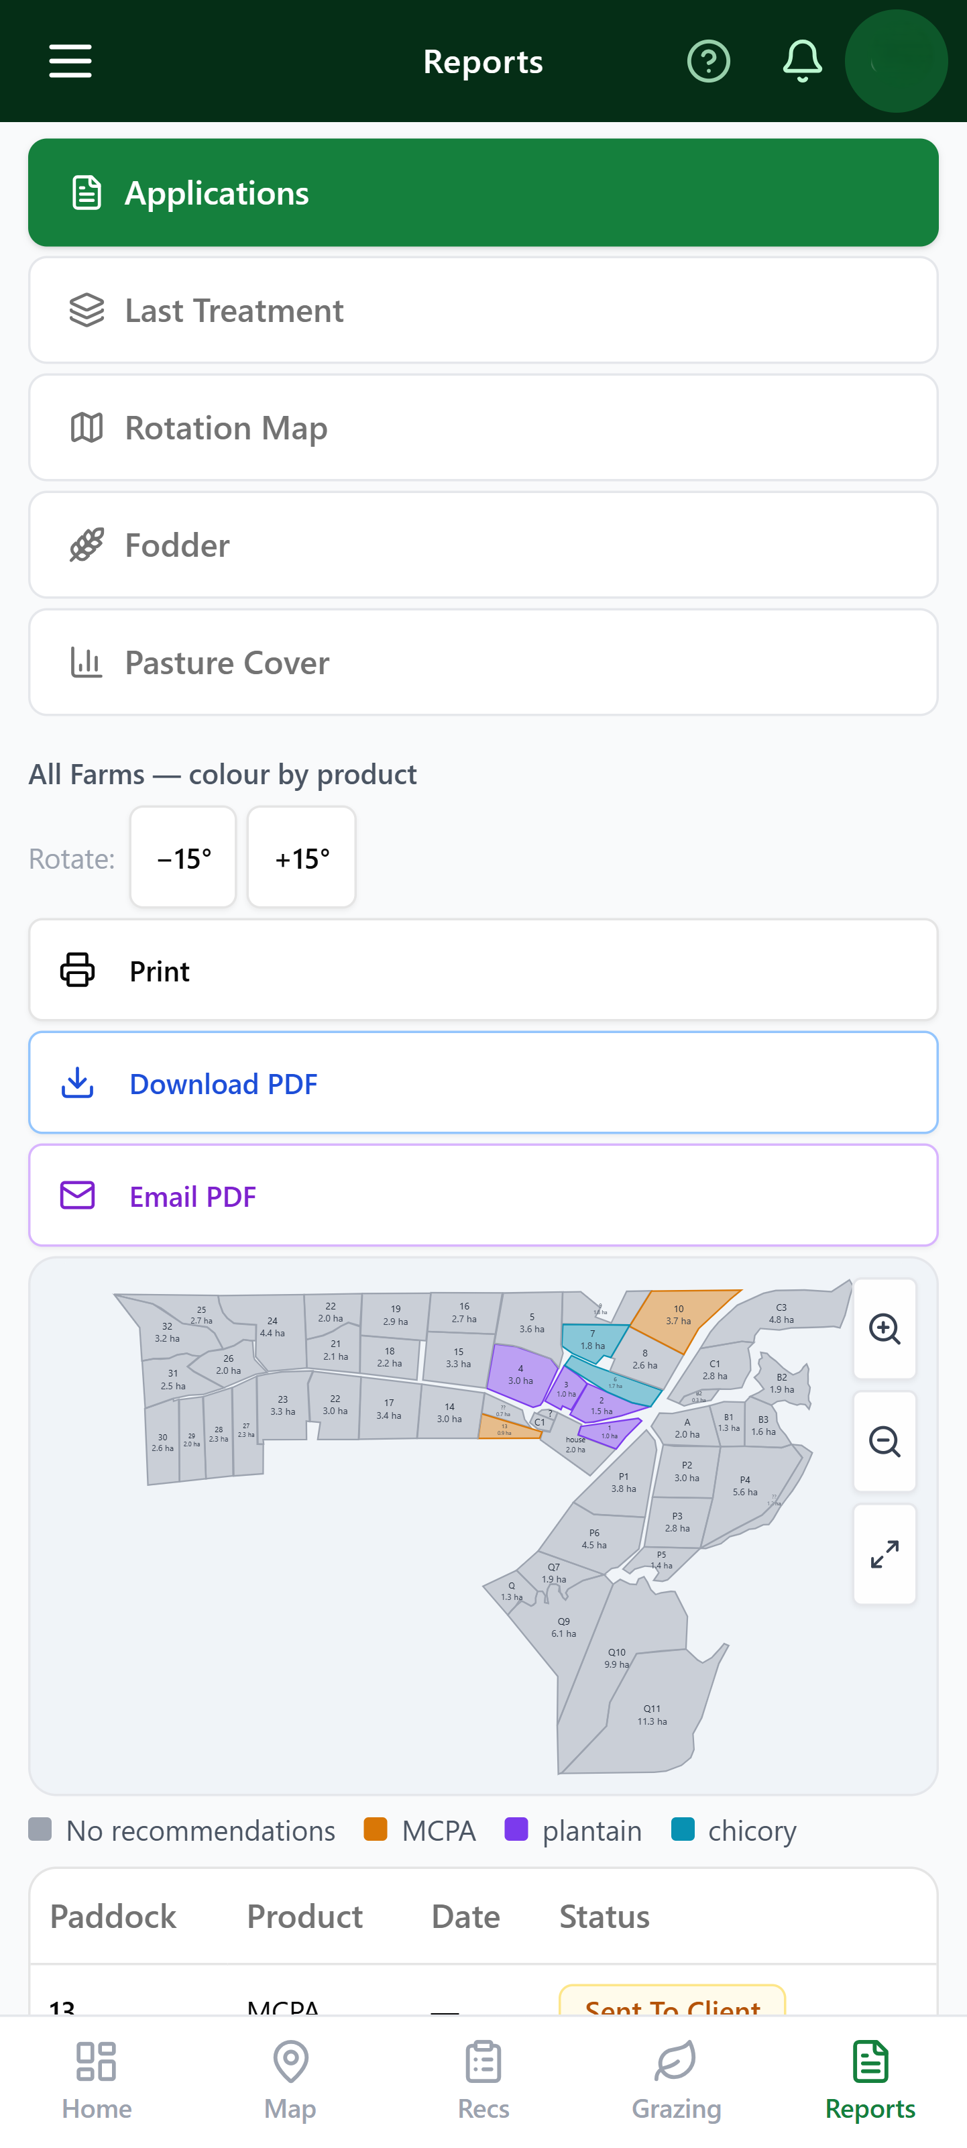
Task: Click the download arrow icon
Action: pyautogui.click(x=78, y=1083)
